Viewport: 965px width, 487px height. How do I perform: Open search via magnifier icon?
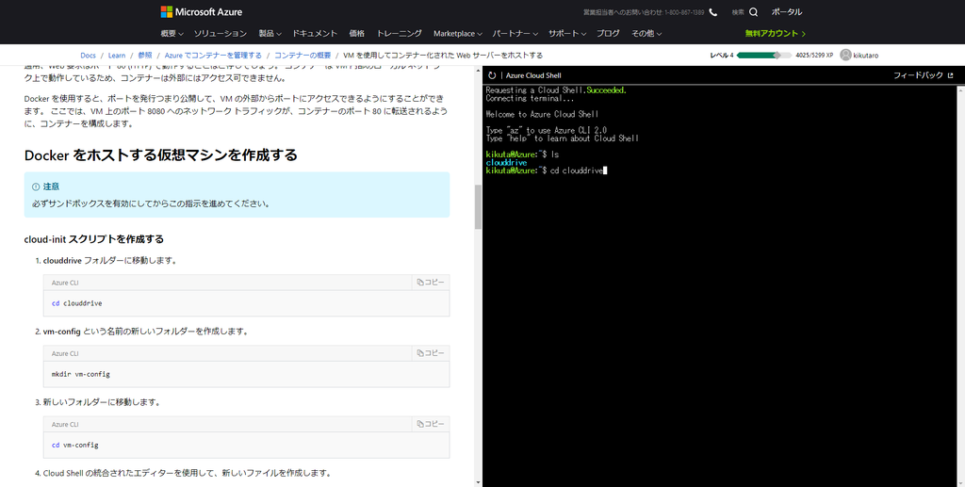[753, 12]
